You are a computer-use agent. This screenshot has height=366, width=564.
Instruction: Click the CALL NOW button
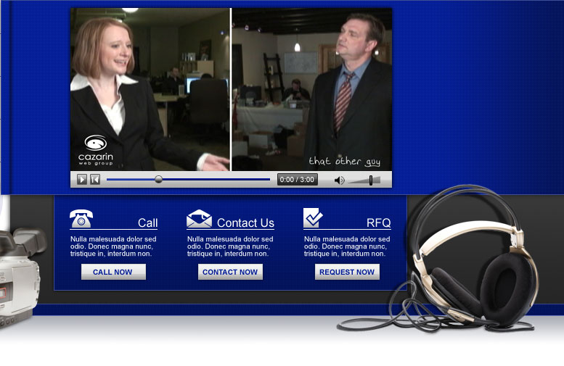pos(113,272)
